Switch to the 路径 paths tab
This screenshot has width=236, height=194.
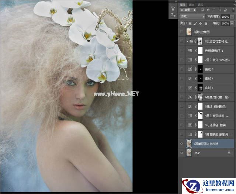[x=200, y=5]
